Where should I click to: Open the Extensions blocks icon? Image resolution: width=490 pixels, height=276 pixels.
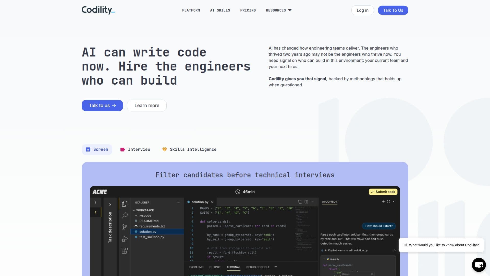pos(125,251)
